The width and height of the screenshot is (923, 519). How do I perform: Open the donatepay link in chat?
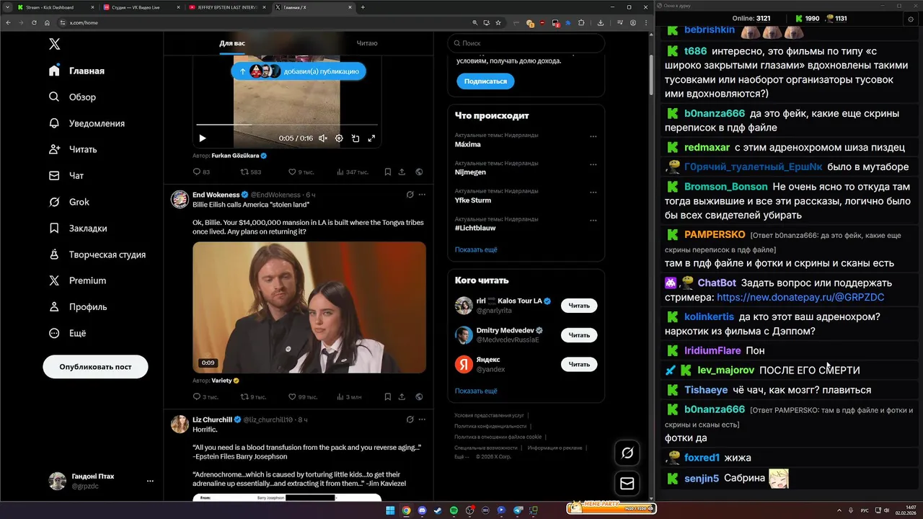click(800, 297)
